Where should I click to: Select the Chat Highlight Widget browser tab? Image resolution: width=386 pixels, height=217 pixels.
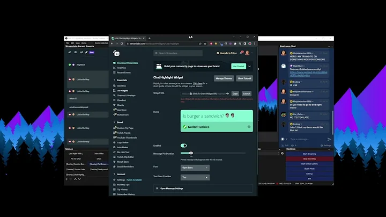click(x=127, y=38)
